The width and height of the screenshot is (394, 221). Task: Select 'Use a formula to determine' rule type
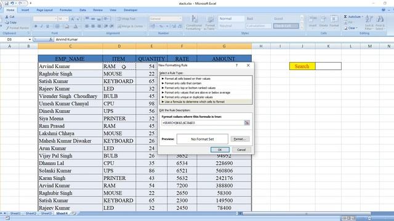(206, 102)
